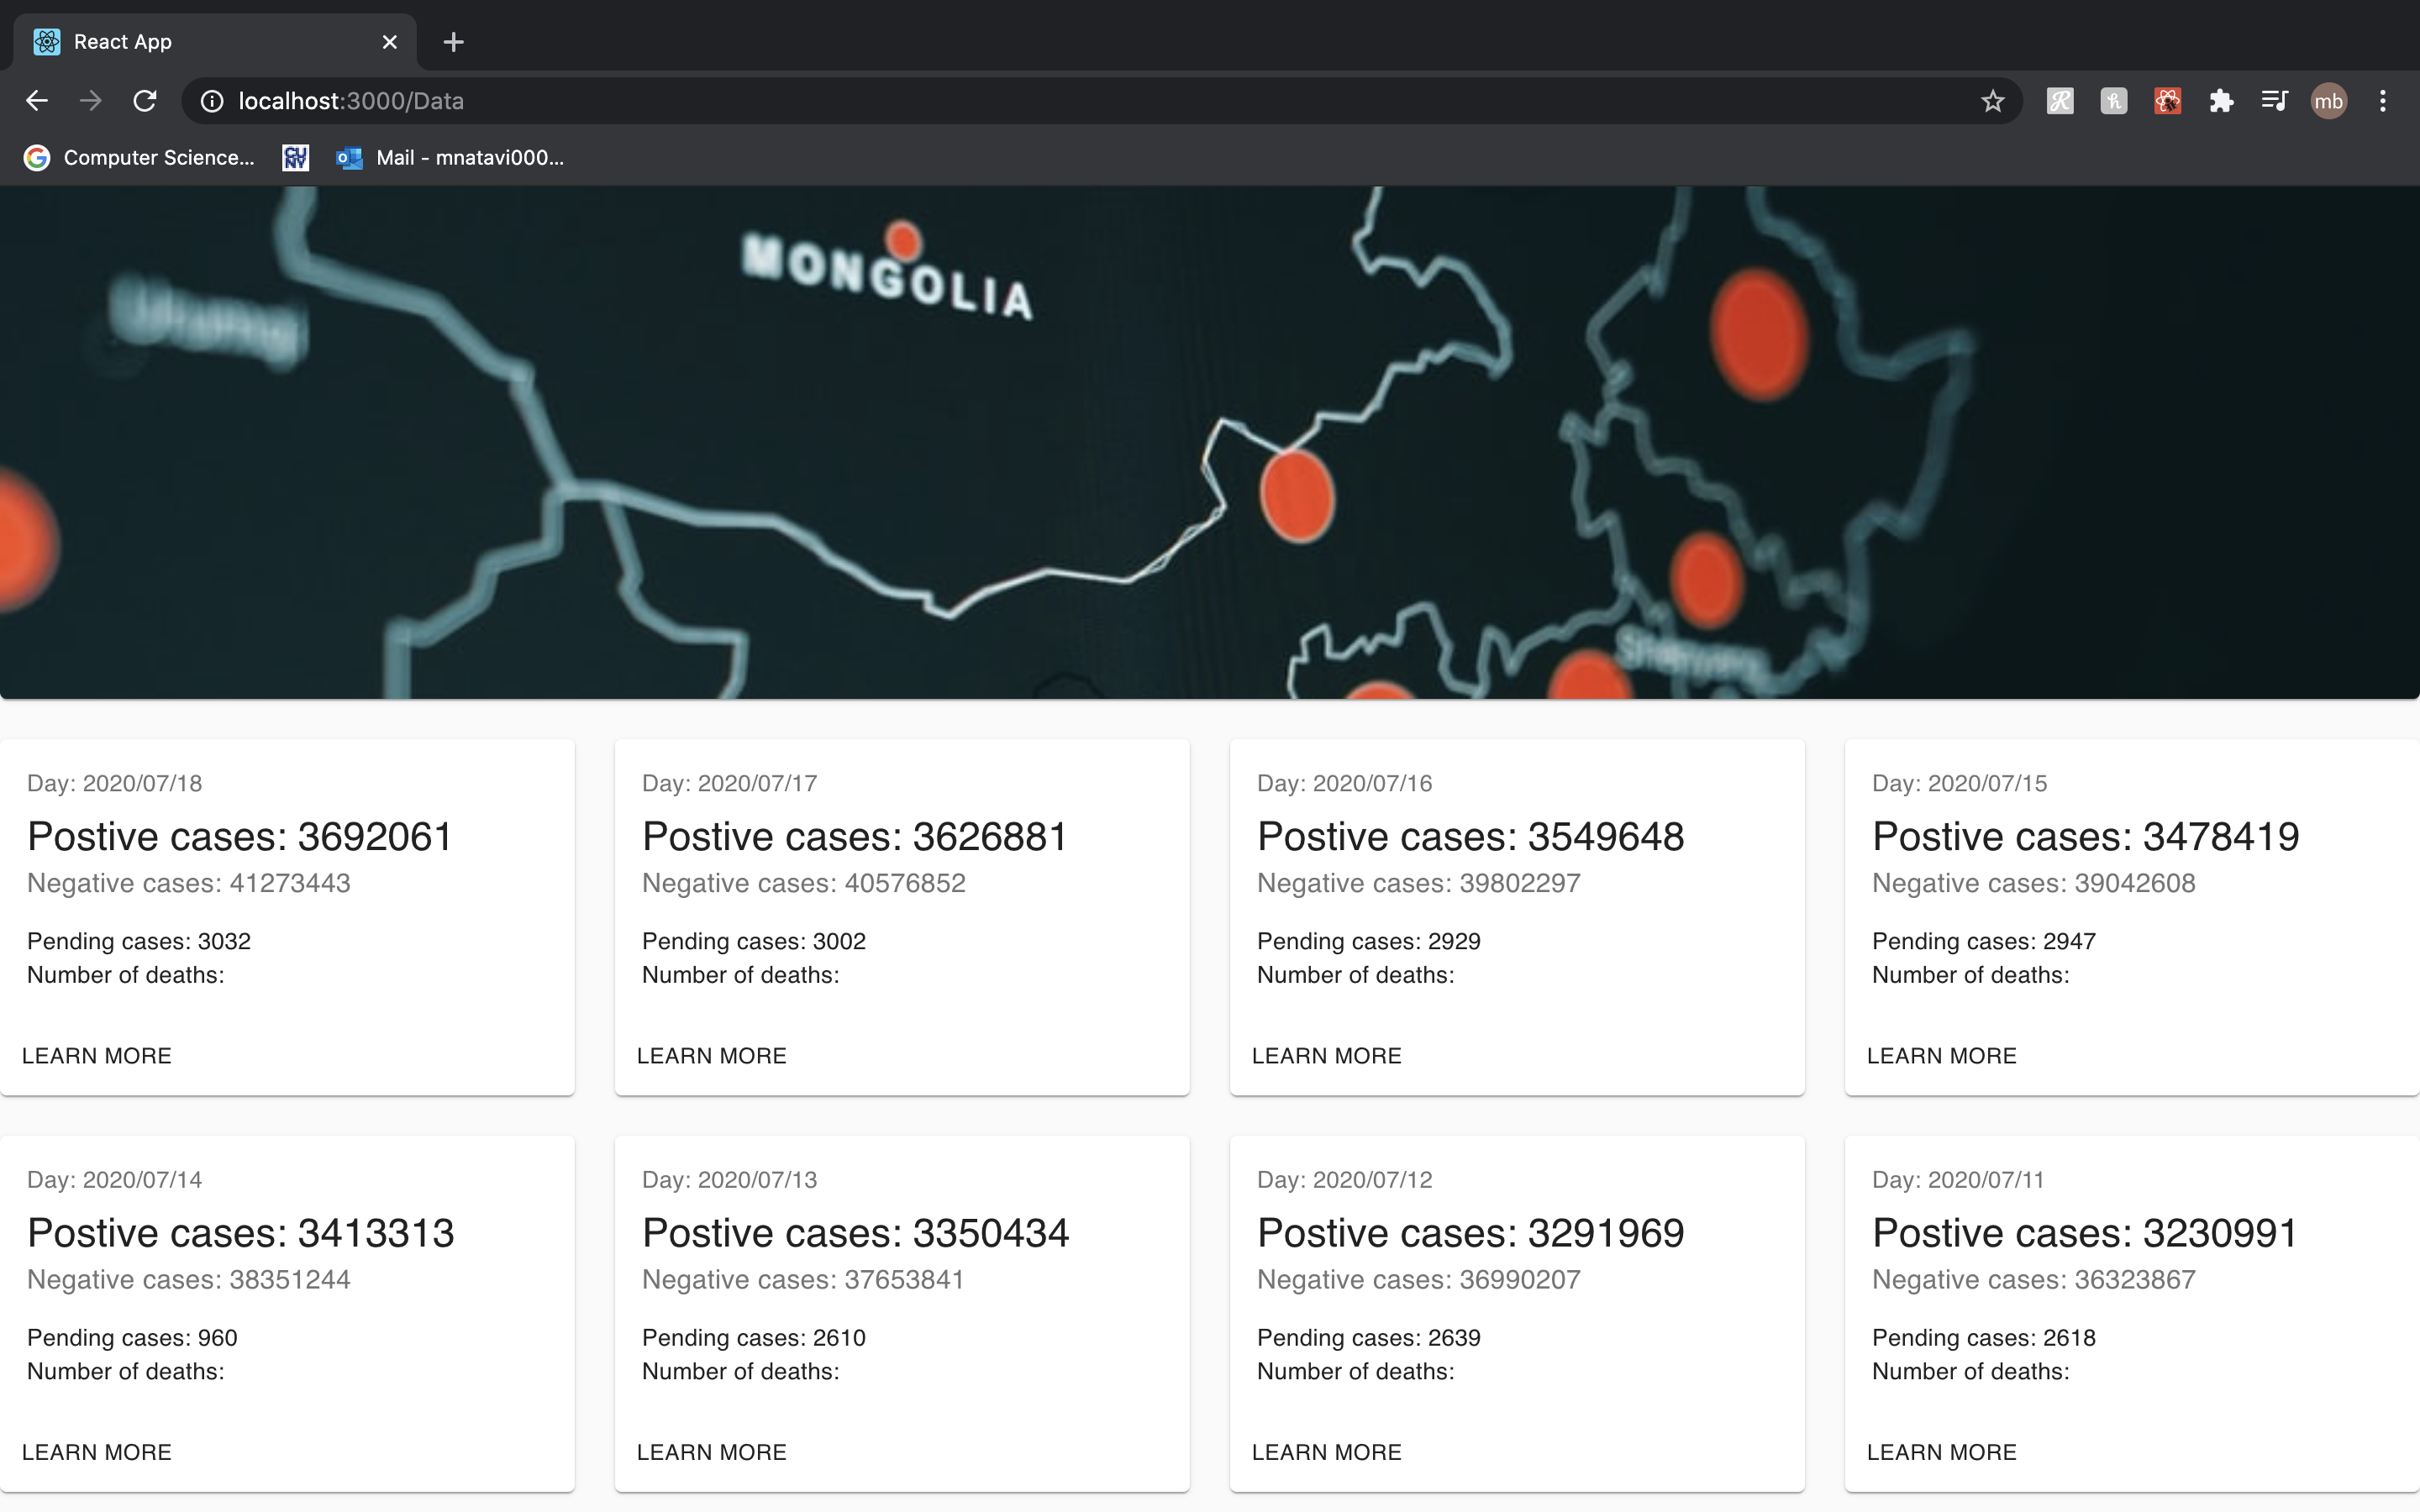Click the red extension icon
The image size is (2420, 1512).
point(2167,101)
